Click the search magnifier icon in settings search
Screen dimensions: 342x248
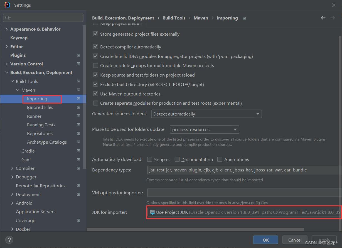pos(8,18)
